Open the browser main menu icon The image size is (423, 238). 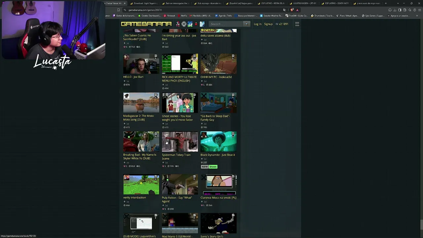pos(420,10)
